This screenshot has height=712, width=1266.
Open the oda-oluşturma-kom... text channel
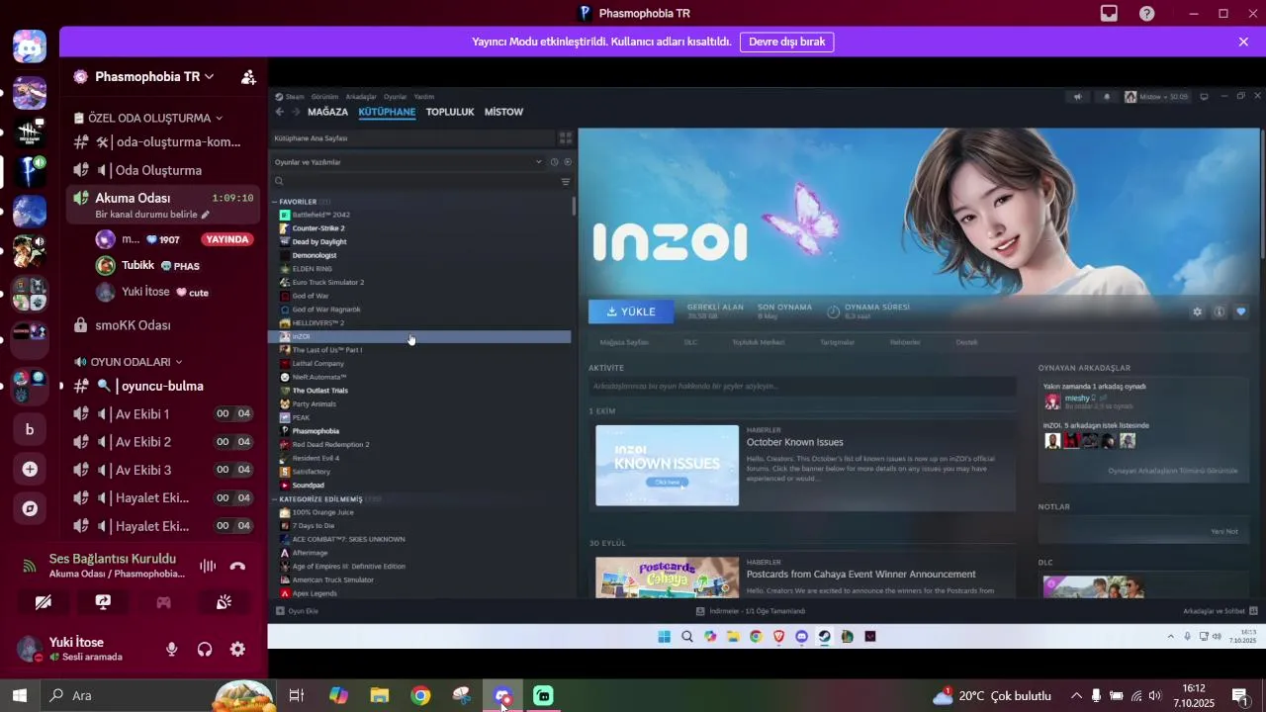click(163, 141)
